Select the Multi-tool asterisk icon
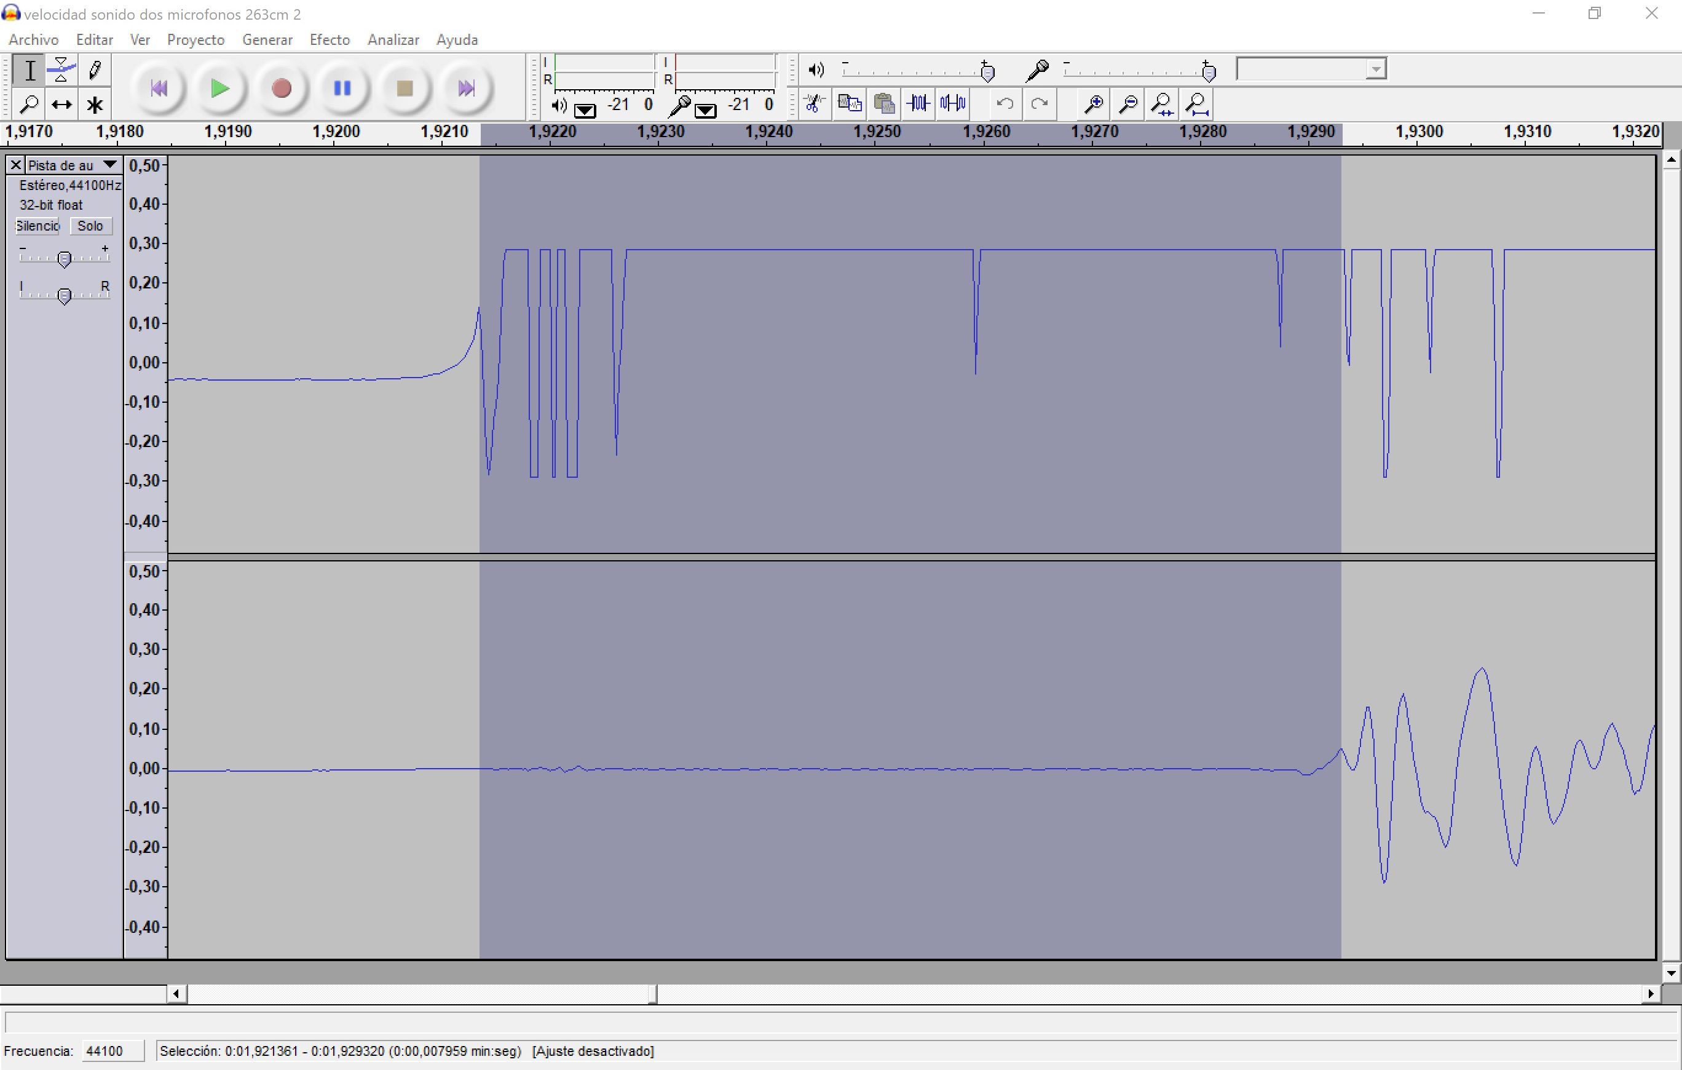The image size is (1682, 1070). coord(94,105)
